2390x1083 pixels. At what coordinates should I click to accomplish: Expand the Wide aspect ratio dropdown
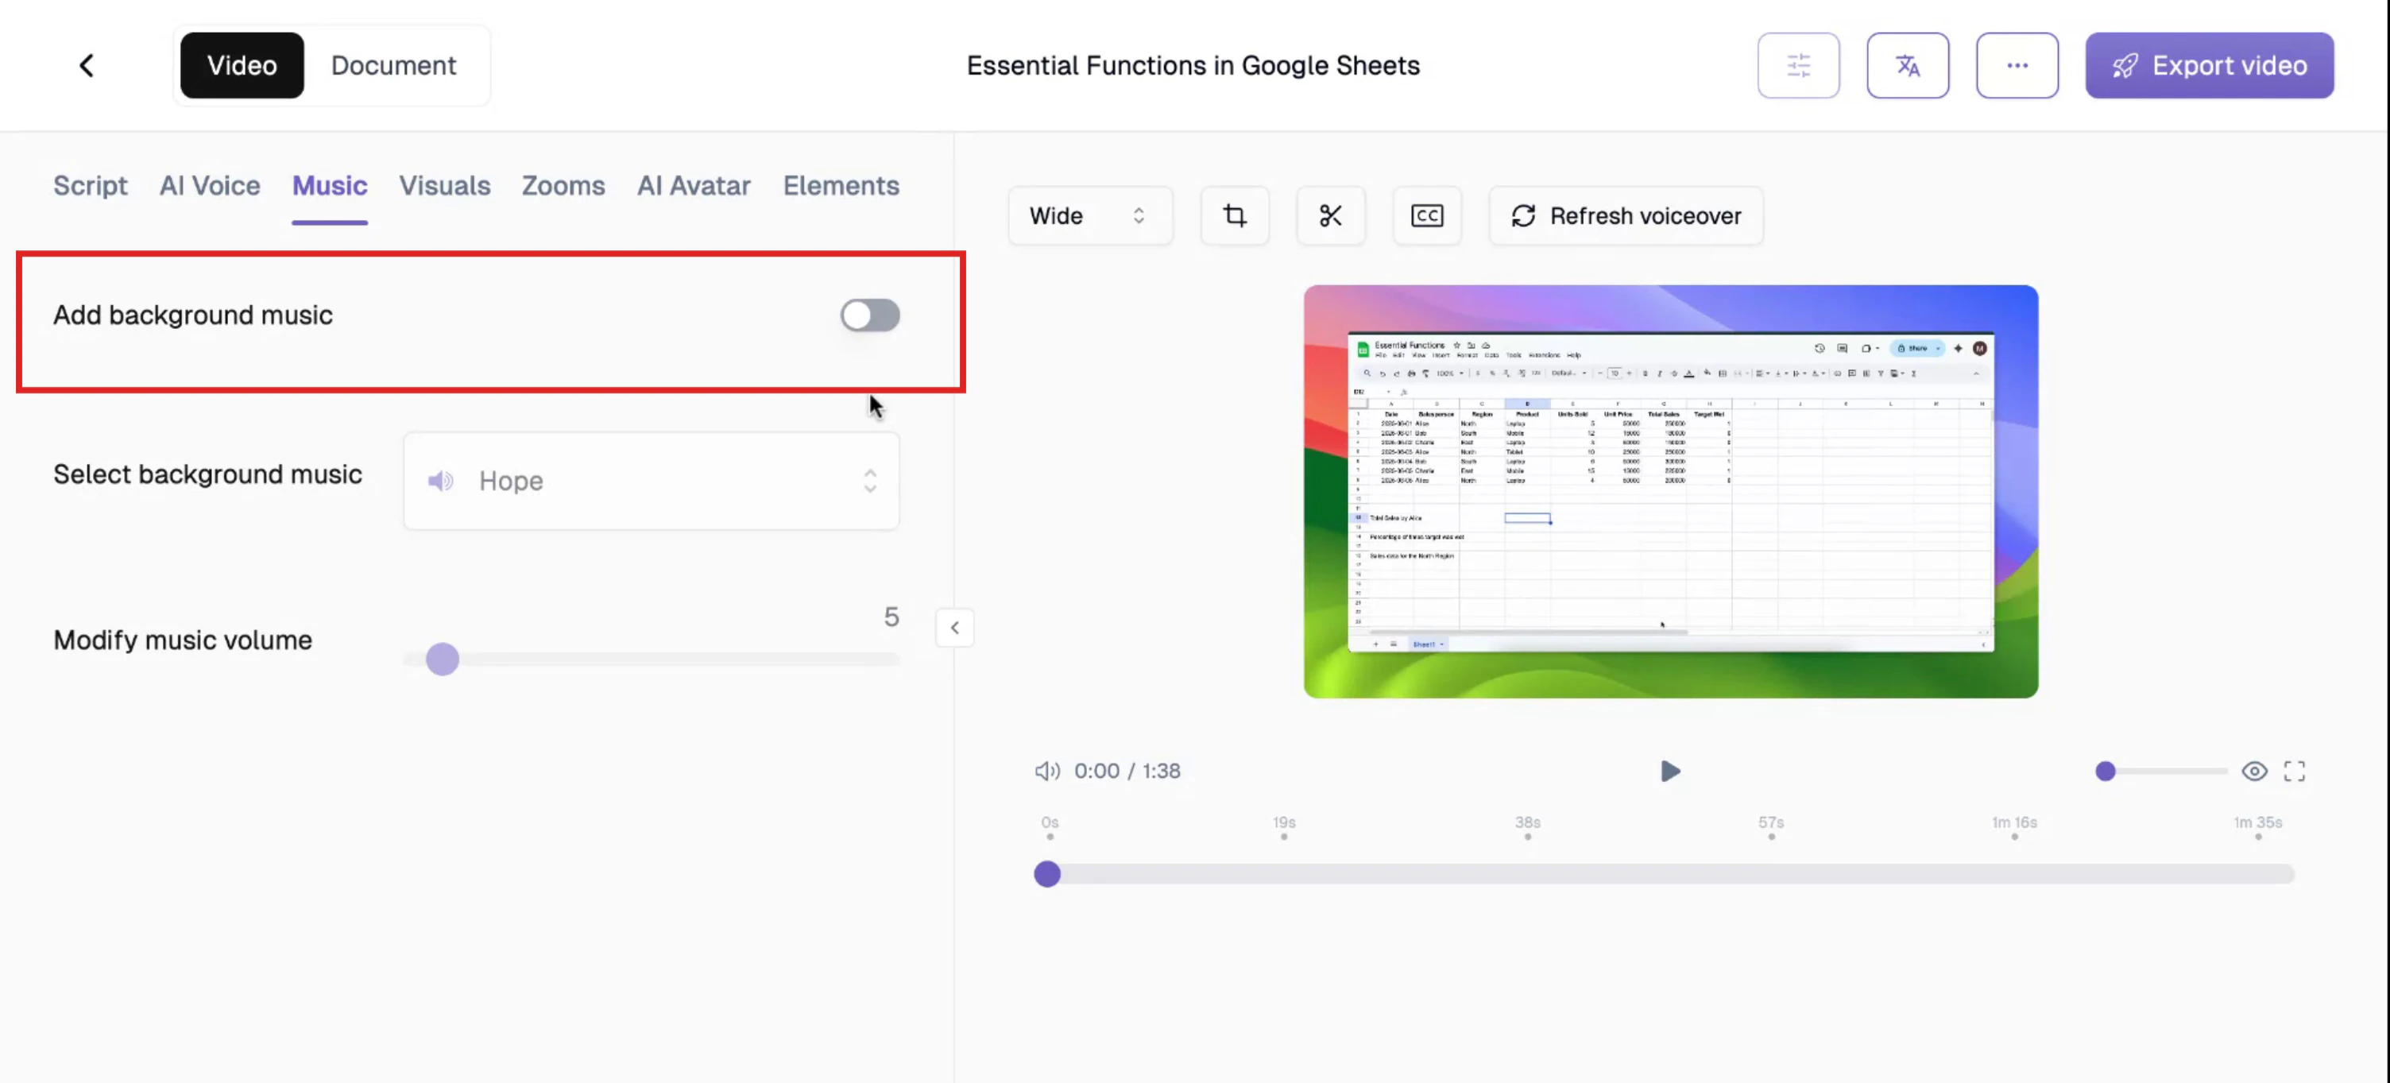(x=1089, y=215)
